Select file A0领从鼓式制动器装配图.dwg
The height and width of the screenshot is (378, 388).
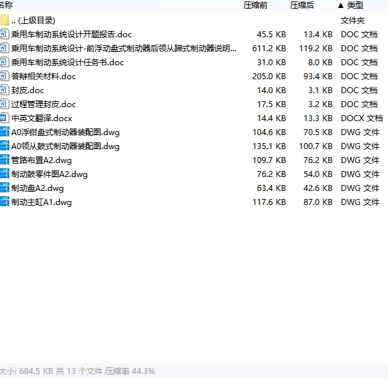coord(65,146)
